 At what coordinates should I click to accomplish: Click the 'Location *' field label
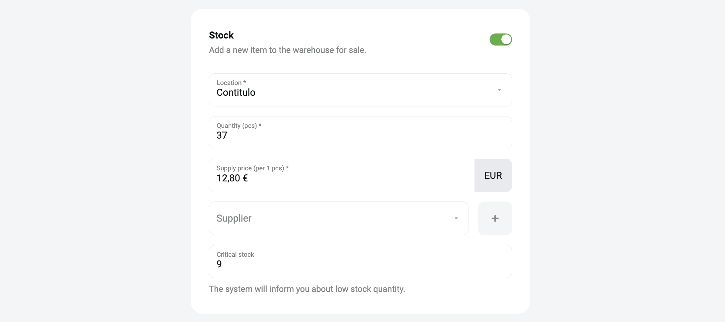pyautogui.click(x=231, y=83)
